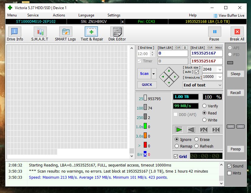Select the Erase radio option
The width and height of the screenshot is (251, 193).
196,139
